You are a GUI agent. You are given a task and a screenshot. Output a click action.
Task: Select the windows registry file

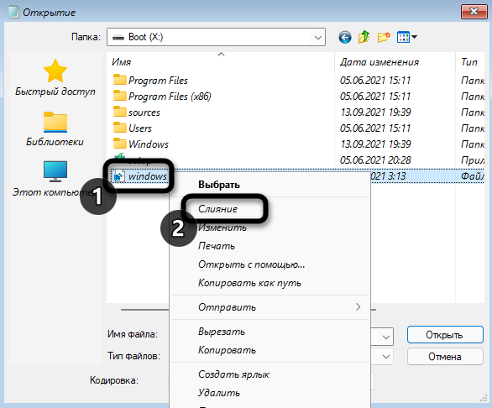pos(140,176)
